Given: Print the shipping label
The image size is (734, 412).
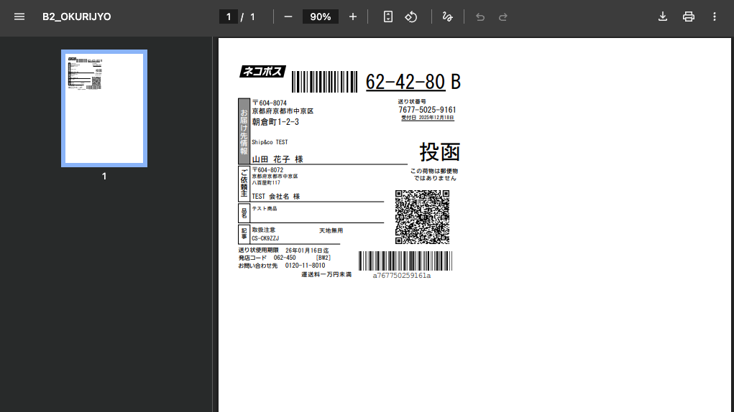Looking at the screenshot, I should tap(689, 17).
